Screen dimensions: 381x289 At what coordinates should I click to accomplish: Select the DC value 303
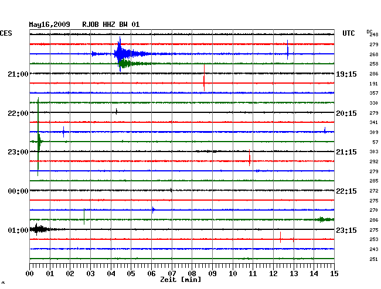pos(374,152)
